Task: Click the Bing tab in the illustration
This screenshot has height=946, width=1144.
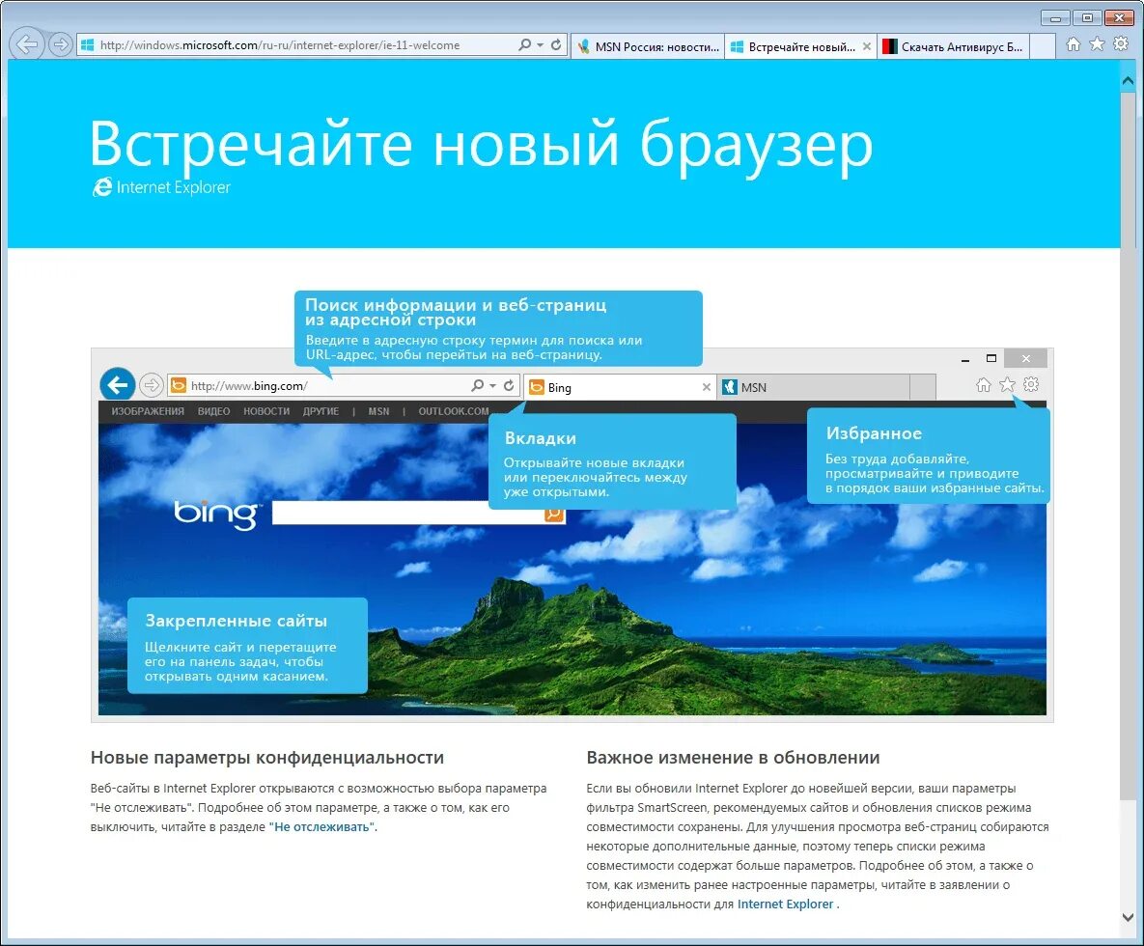Action: [x=620, y=387]
